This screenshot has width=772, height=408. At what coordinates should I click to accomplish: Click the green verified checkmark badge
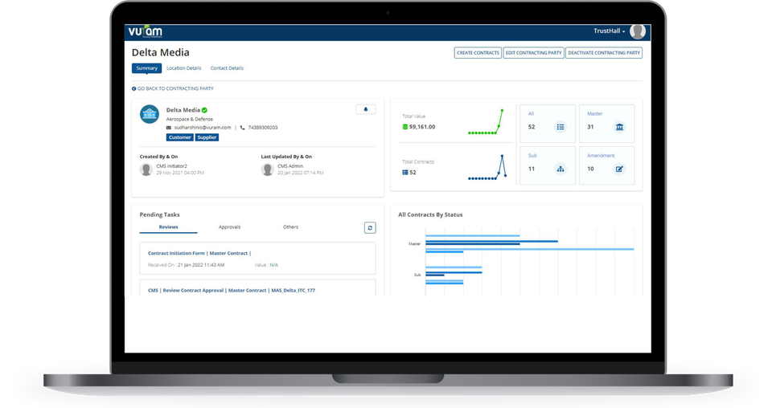(204, 110)
